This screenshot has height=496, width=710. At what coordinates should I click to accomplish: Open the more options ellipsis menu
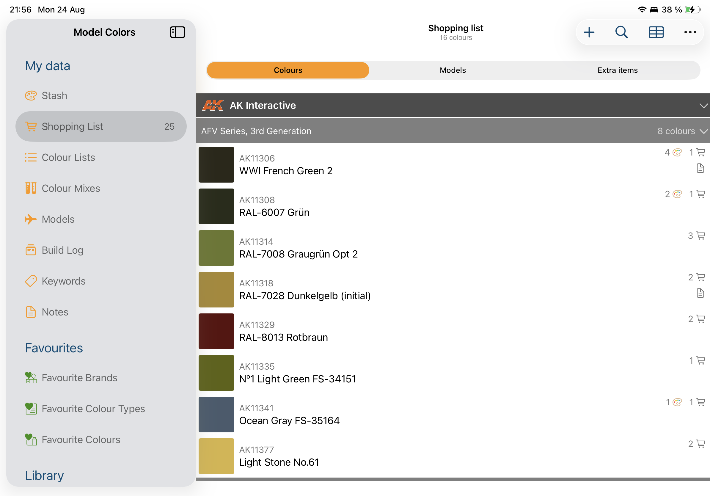(x=690, y=32)
